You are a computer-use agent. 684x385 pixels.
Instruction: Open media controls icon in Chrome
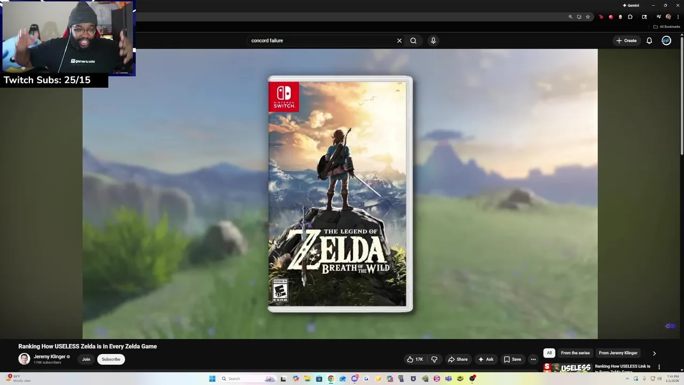[659, 17]
